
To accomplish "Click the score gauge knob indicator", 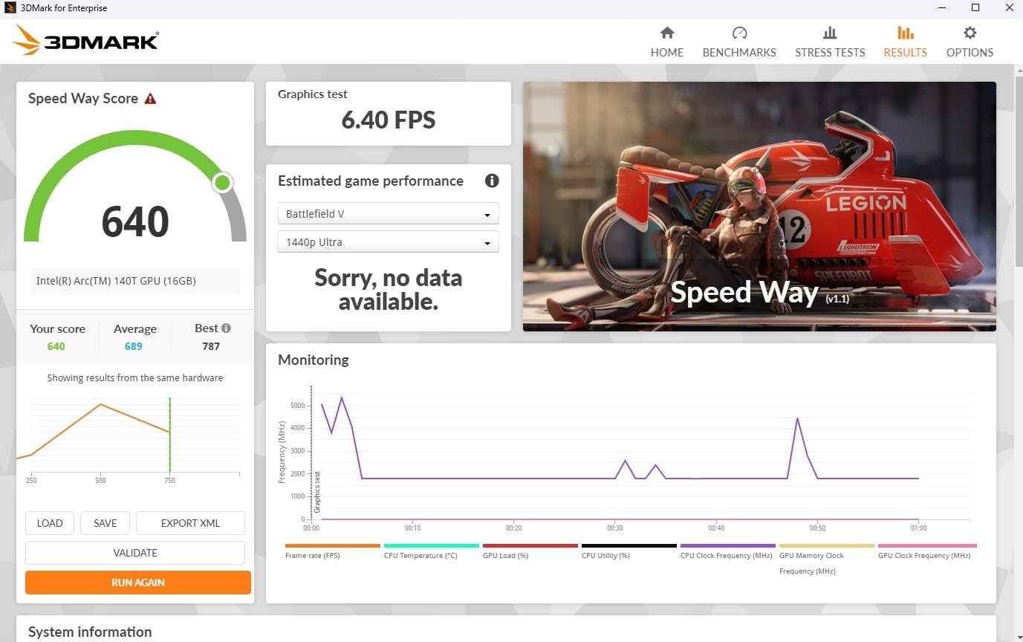I will [x=222, y=183].
